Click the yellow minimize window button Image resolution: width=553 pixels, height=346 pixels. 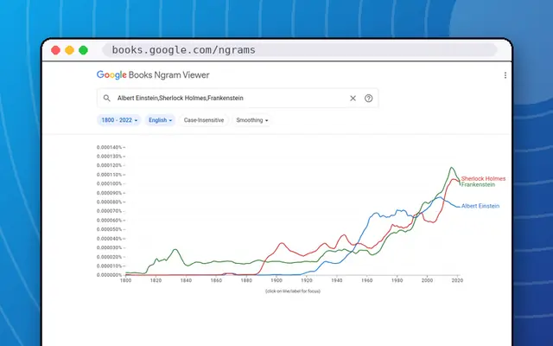pyautogui.click(x=69, y=50)
